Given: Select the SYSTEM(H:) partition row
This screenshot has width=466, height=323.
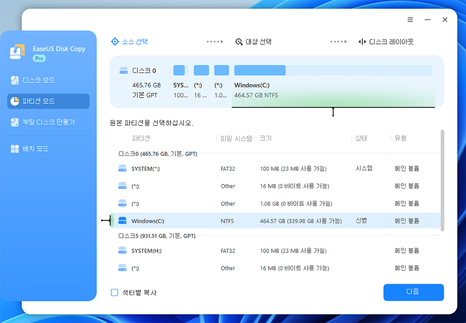Looking at the screenshot, I should [x=275, y=251].
